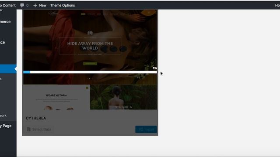Viewport: 280px width, 157px height.
Task: Click the Install button for Cytherea demo
Action: 146,130
